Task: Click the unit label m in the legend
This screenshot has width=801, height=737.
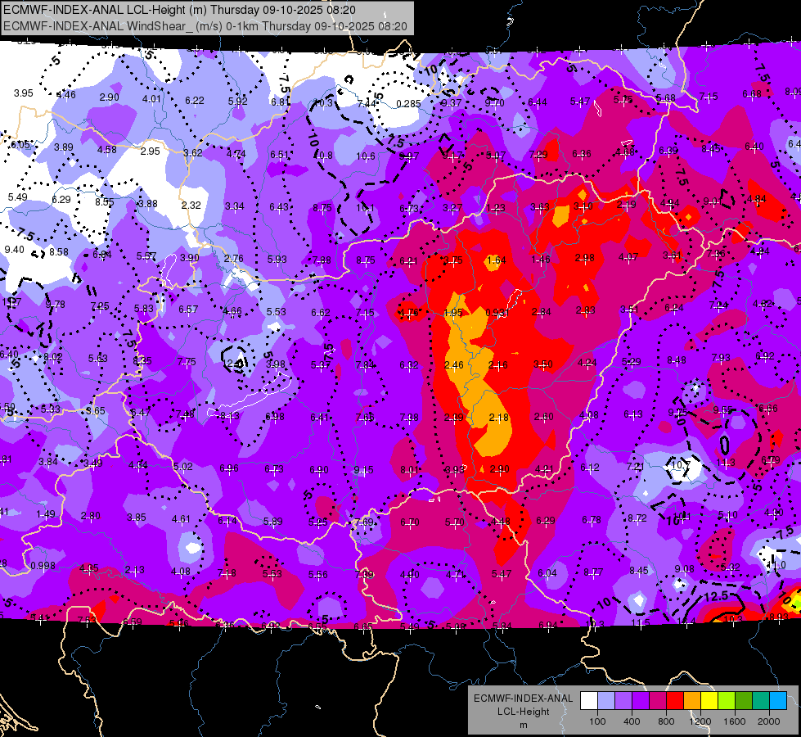Action: click(x=523, y=725)
